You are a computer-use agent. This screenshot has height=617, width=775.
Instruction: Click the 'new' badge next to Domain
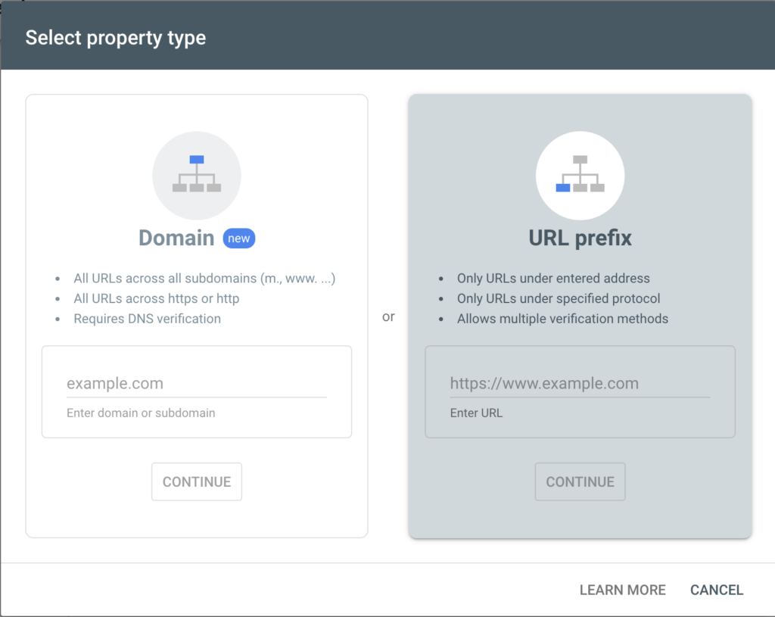tap(239, 238)
